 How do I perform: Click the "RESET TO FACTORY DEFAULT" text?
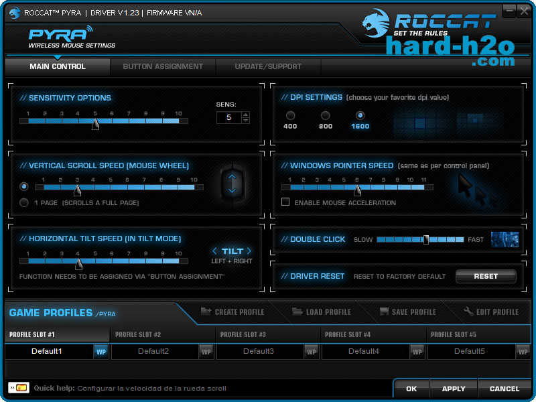click(399, 277)
